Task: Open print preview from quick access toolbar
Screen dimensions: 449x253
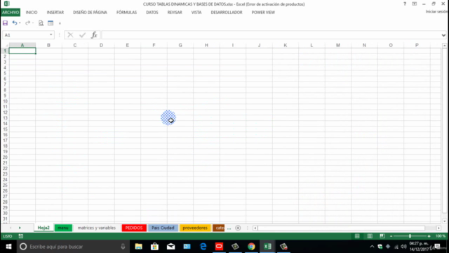Action: (41, 23)
